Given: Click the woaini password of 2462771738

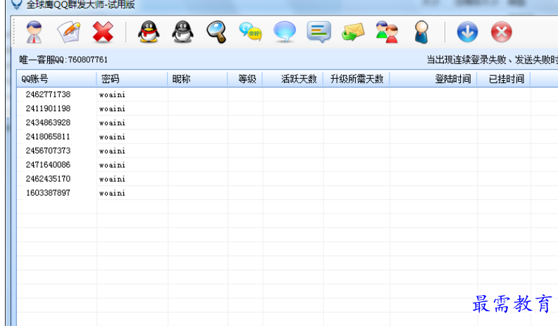Looking at the screenshot, I should pyautogui.click(x=112, y=95).
